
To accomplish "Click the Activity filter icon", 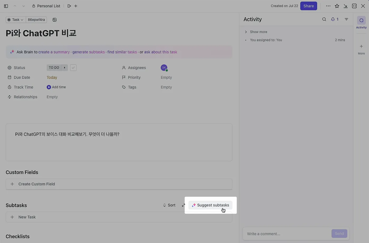I will [x=346, y=19].
